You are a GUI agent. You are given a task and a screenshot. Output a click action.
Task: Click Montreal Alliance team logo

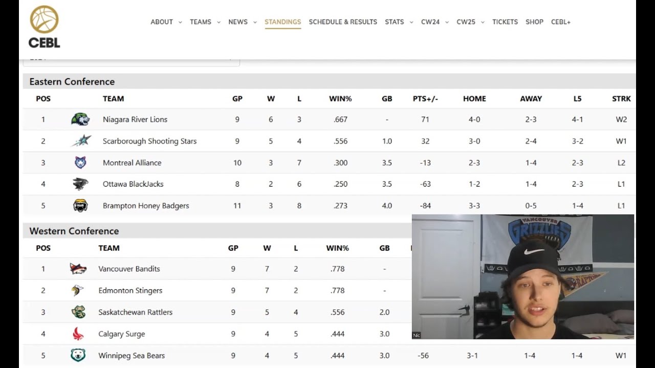pos(80,163)
